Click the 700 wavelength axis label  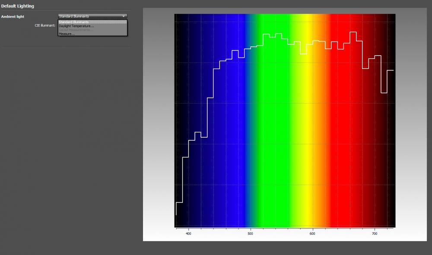[375, 233]
